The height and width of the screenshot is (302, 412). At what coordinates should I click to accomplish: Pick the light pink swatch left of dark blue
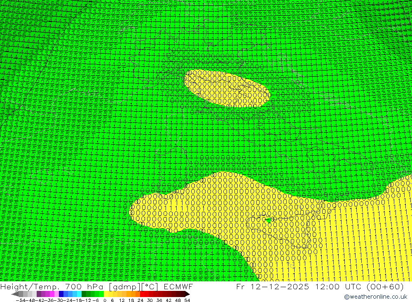click(x=56, y=294)
